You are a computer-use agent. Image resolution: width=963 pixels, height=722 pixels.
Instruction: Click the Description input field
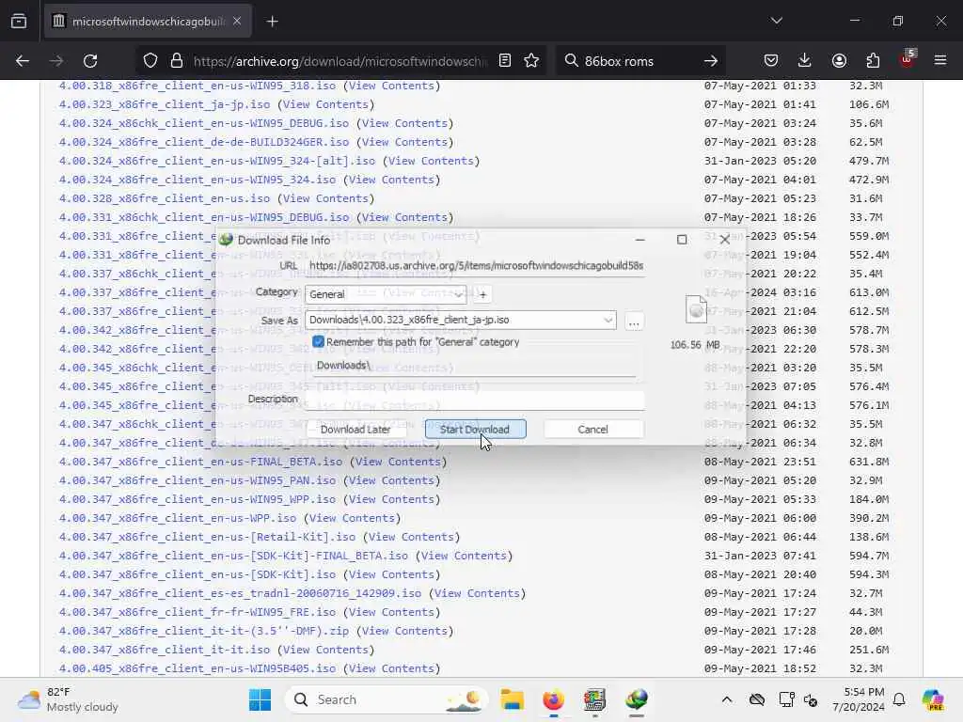(475, 400)
